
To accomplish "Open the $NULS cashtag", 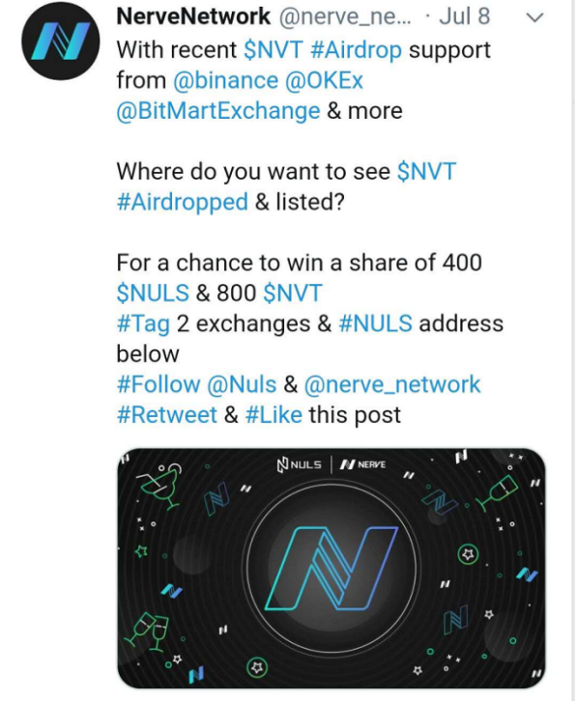I will [153, 294].
